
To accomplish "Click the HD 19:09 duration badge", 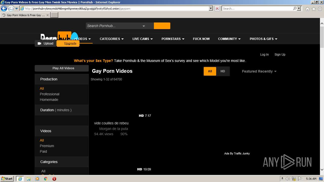I will click(x=144, y=169).
